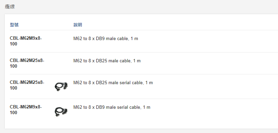Click the 說明 column header
Screen dimensions: 278x133
coord(78,25)
